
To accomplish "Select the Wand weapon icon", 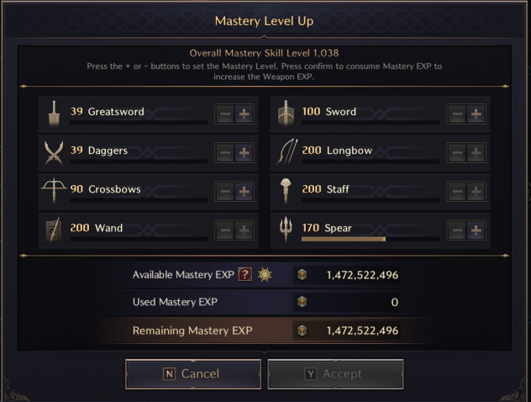I will point(54,230).
